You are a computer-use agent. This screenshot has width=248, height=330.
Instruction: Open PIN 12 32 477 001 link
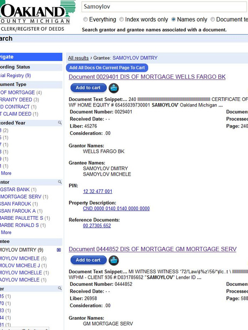coord(98,192)
